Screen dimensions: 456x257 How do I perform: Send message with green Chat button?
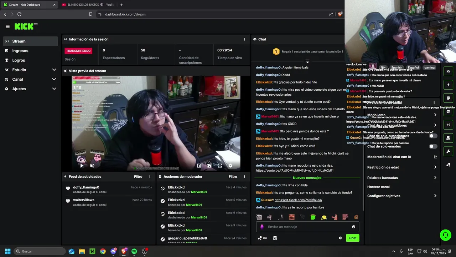[352, 238]
